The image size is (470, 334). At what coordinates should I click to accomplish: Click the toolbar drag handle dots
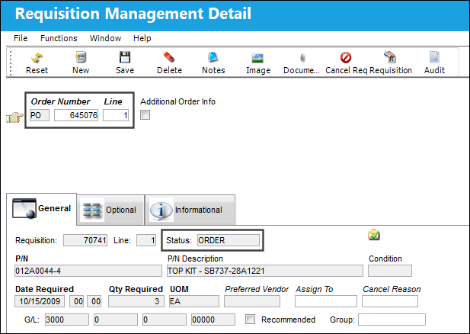[x=11, y=63]
